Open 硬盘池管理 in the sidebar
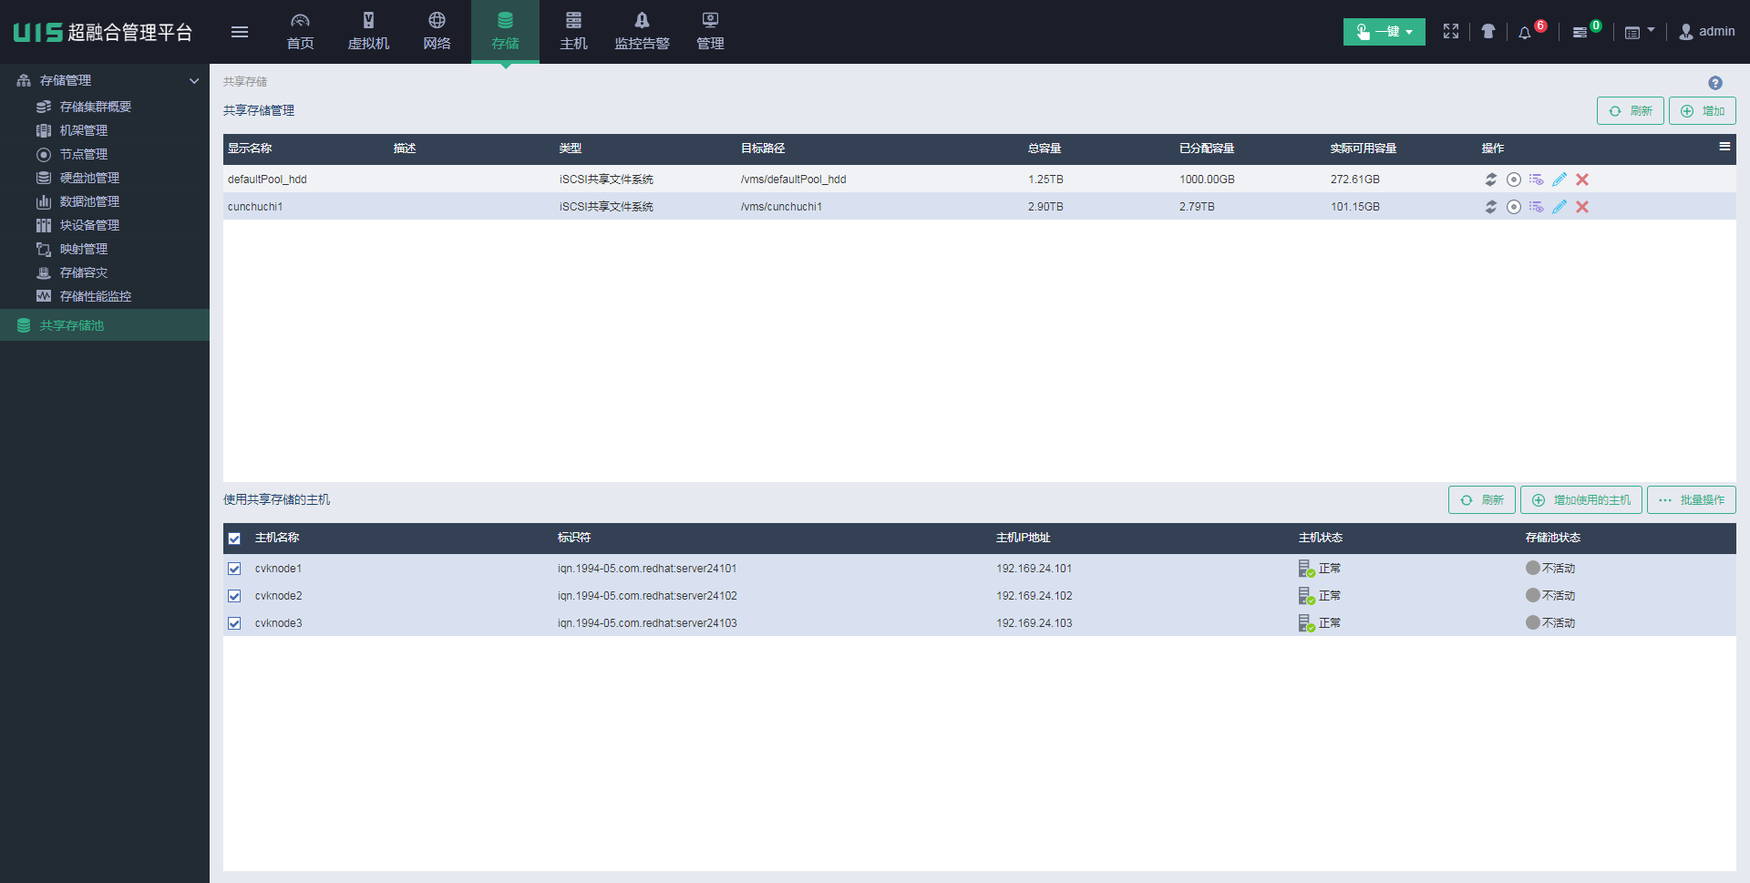 89,178
